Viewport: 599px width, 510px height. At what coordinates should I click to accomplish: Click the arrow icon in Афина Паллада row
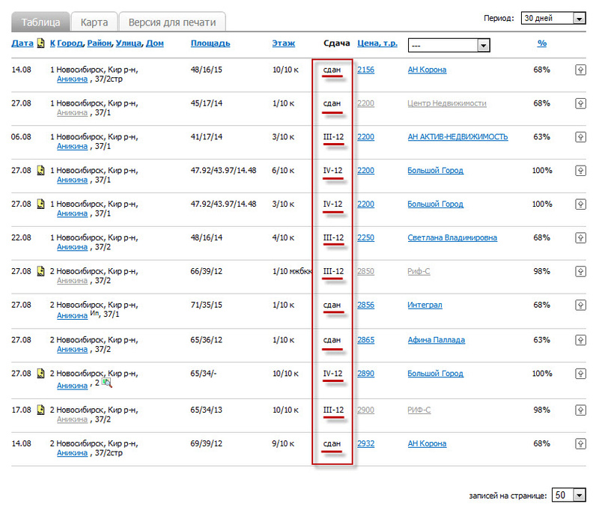click(580, 340)
